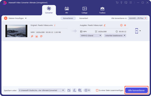Click the source file info icon
The width and height of the screenshot is (151, 96).
tap(55, 25)
